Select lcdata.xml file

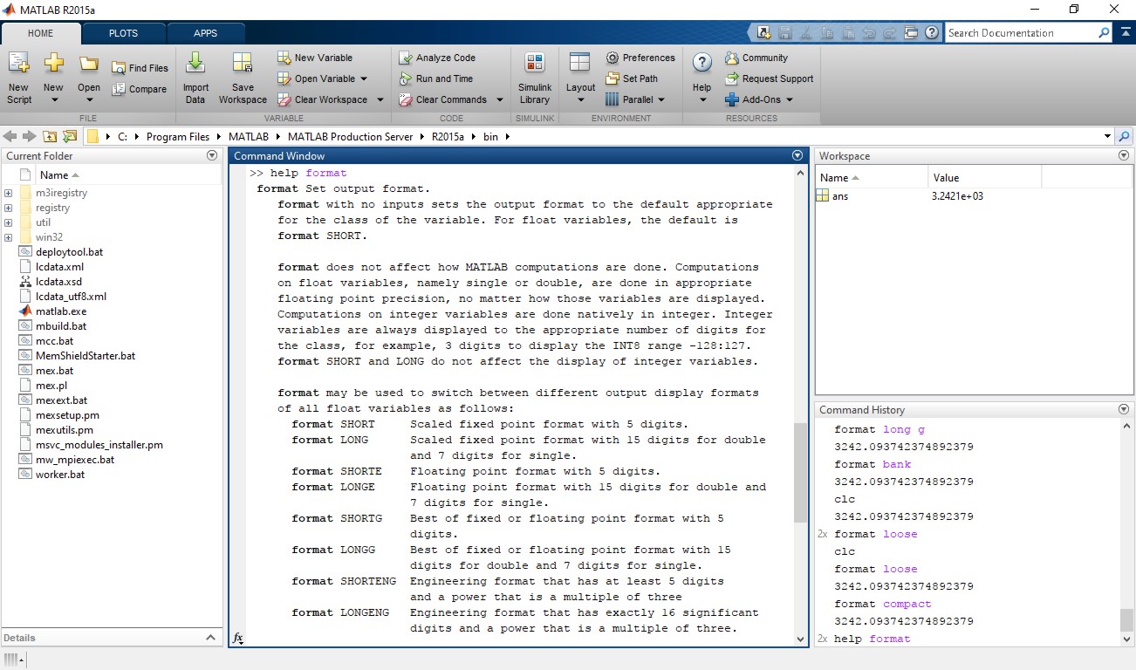(x=59, y=267)
